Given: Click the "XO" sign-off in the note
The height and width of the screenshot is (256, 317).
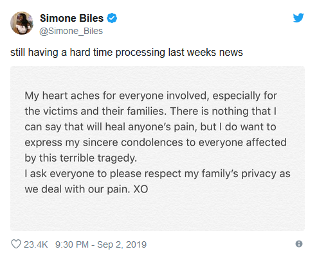Looking at the screenshot, I should tap(141, 189).
